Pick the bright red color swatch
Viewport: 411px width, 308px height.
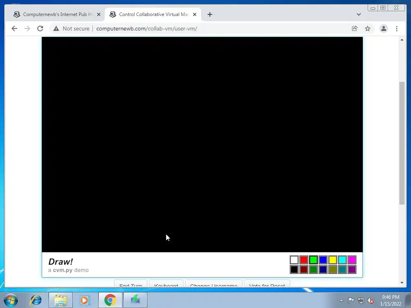tap(304, 260)
